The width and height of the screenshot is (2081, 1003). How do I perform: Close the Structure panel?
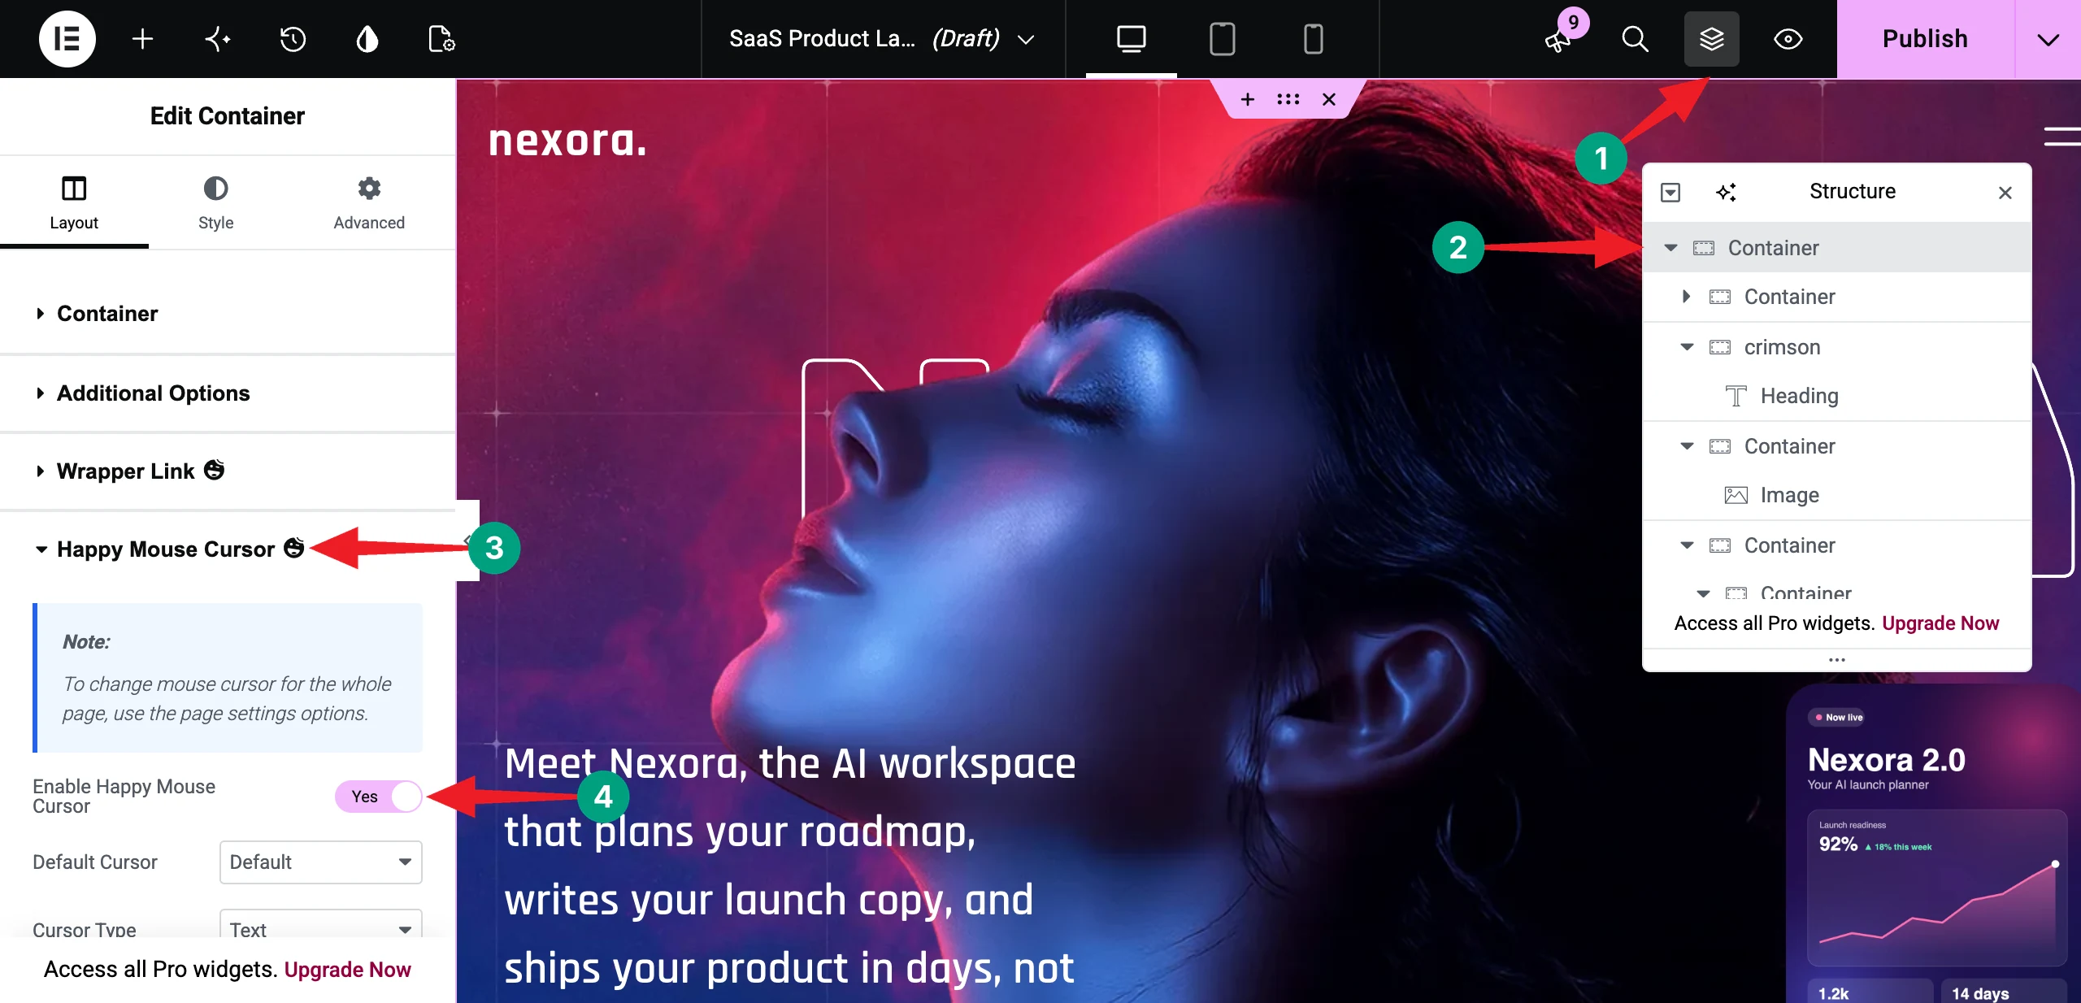[x=2005, y=192]
